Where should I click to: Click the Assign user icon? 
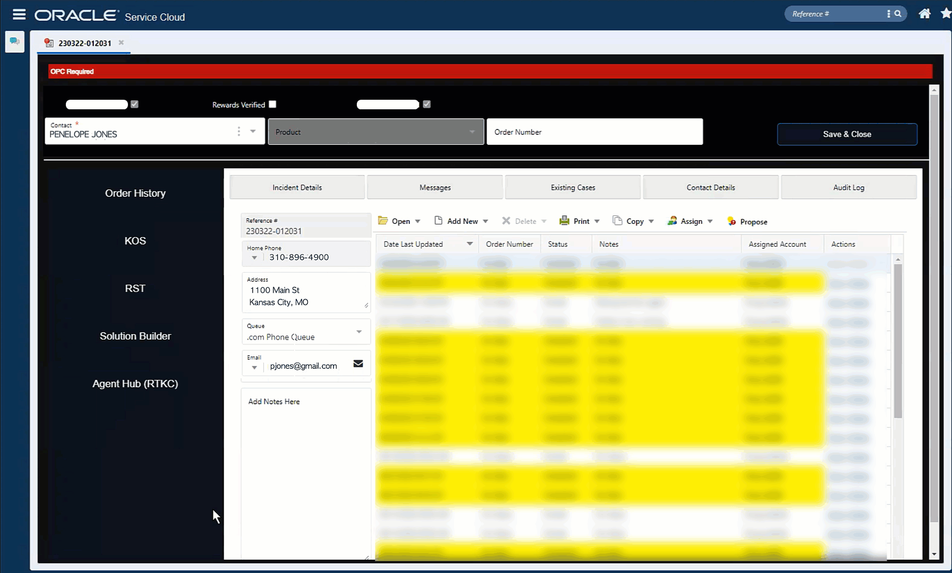pos(672,221)
